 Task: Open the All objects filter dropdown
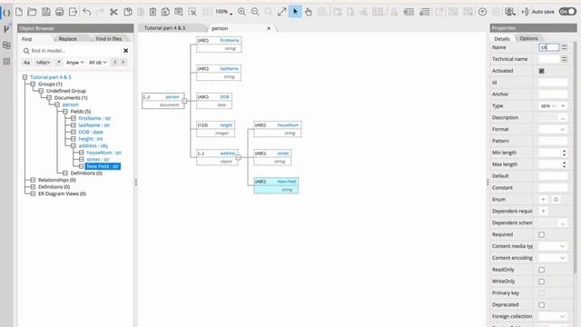(x=97, y=63)
